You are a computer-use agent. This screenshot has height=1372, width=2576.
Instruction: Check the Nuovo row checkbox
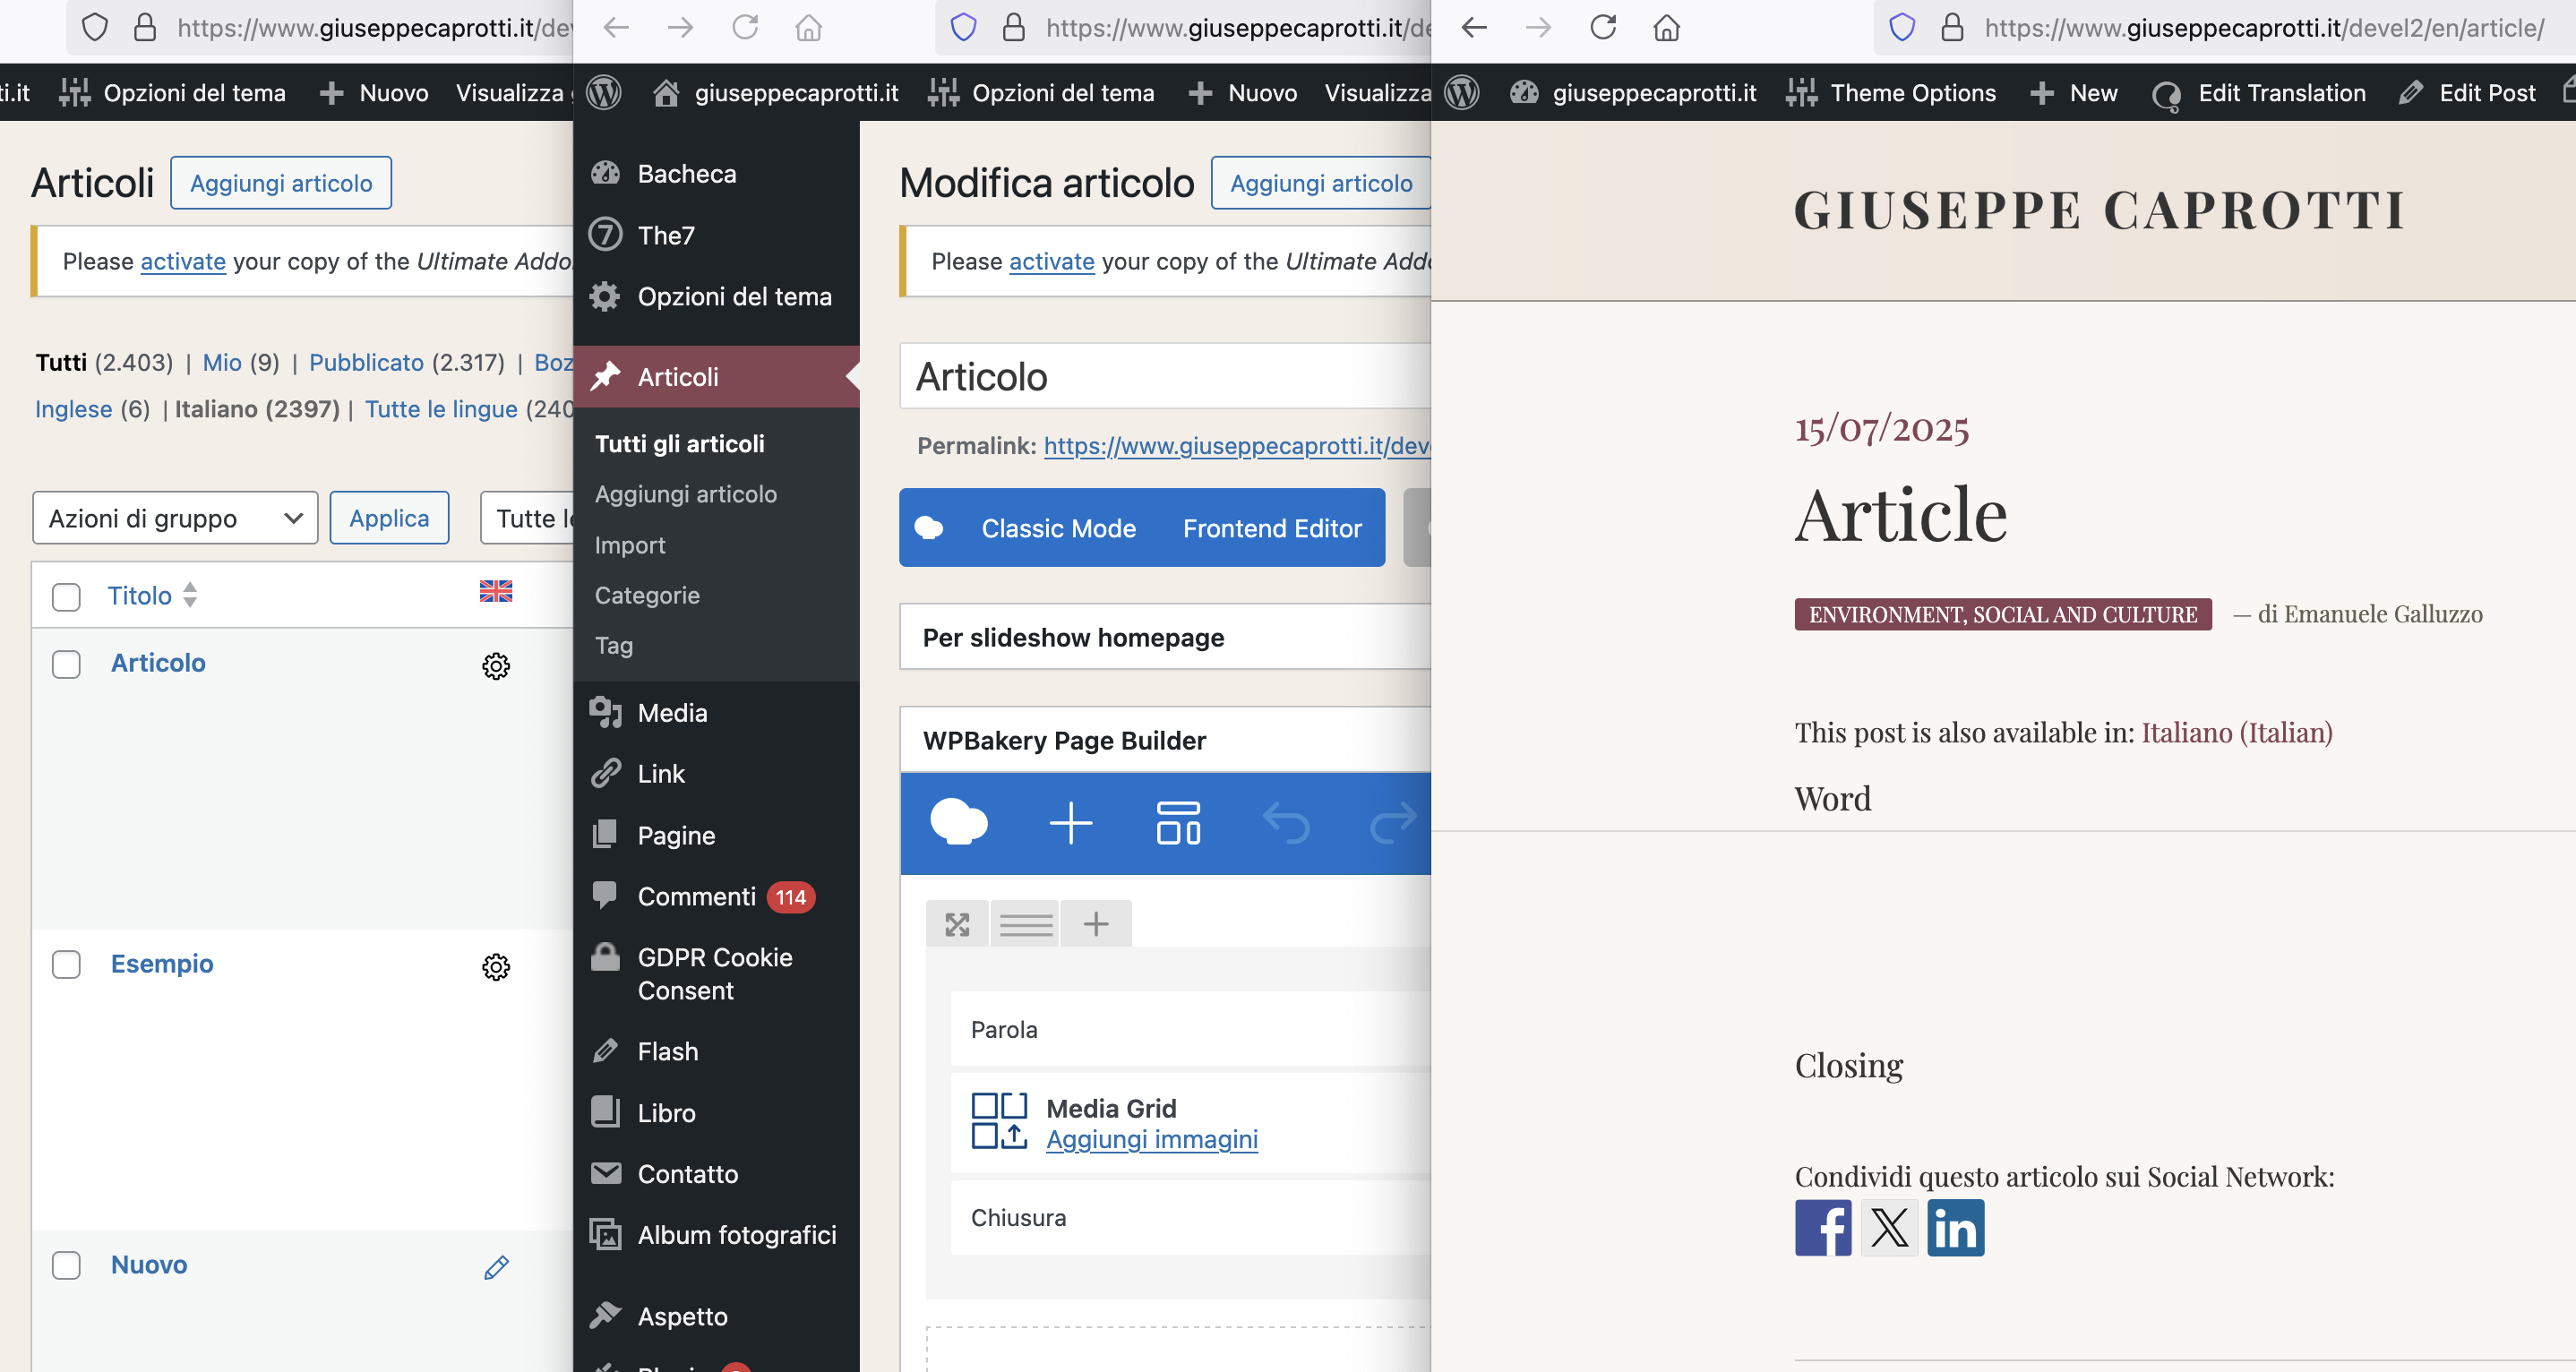click(x=66, y=1266)
